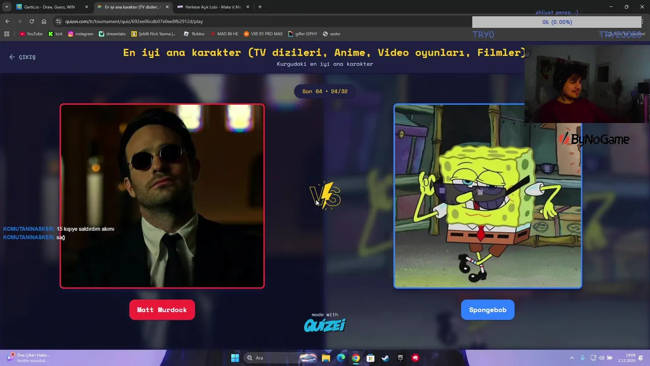Viewport: 650px width, 366px height.
Task: Open the browser home page icon
Action: 44,21
